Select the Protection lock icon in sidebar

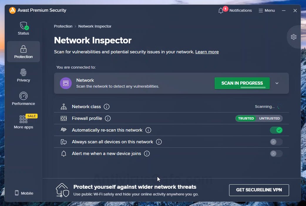[x=23, y=49]
